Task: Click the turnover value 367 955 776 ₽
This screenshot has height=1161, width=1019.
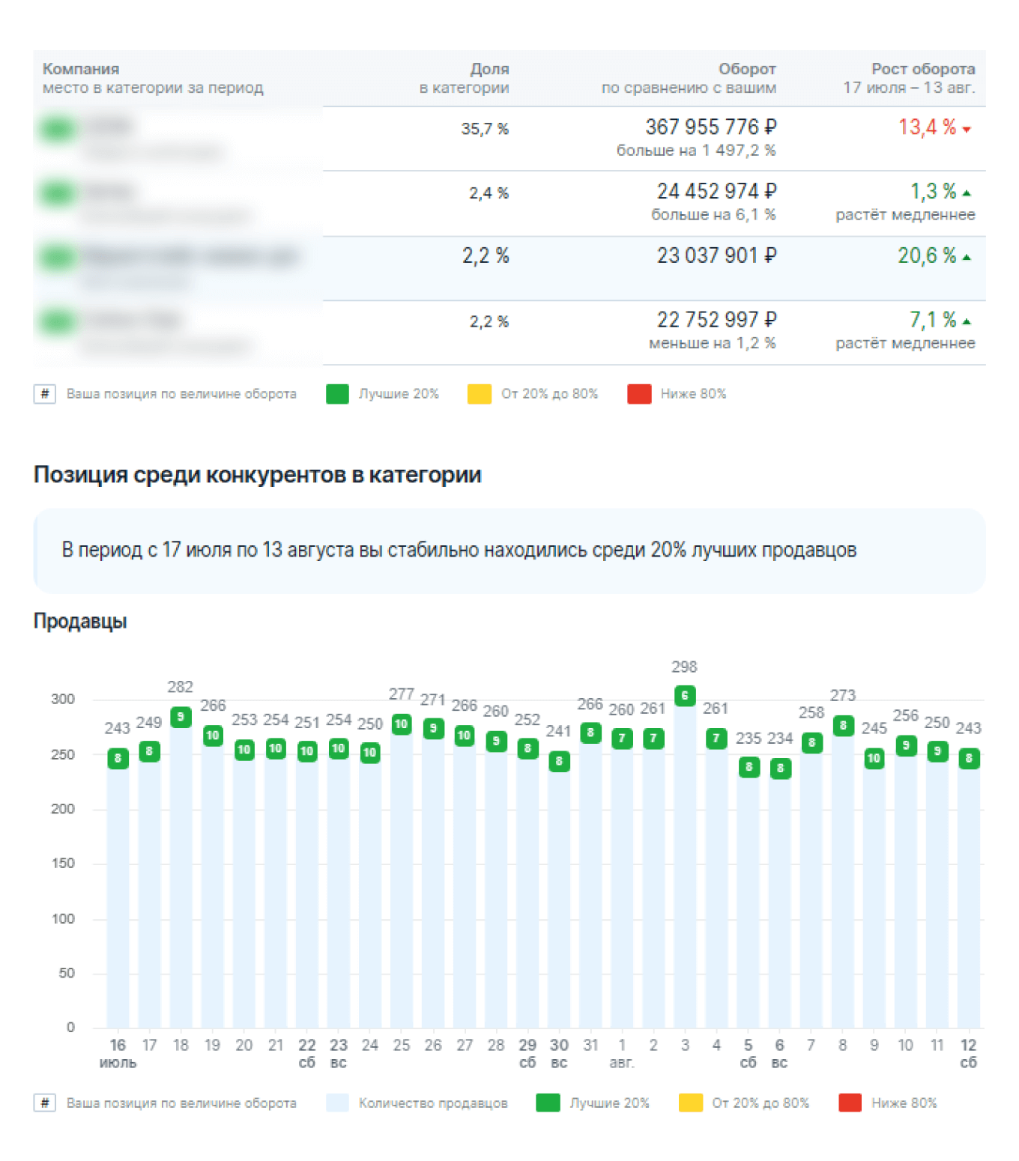Action: click(712, 127)
